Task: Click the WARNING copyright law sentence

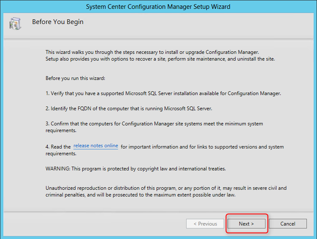Action: 135,169
